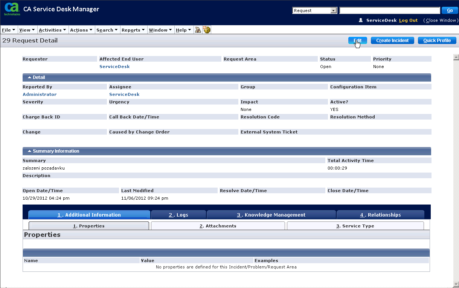Collapse the Detail section
The height and width of the screenshot is (288, 459).
[x=30, y=77]
